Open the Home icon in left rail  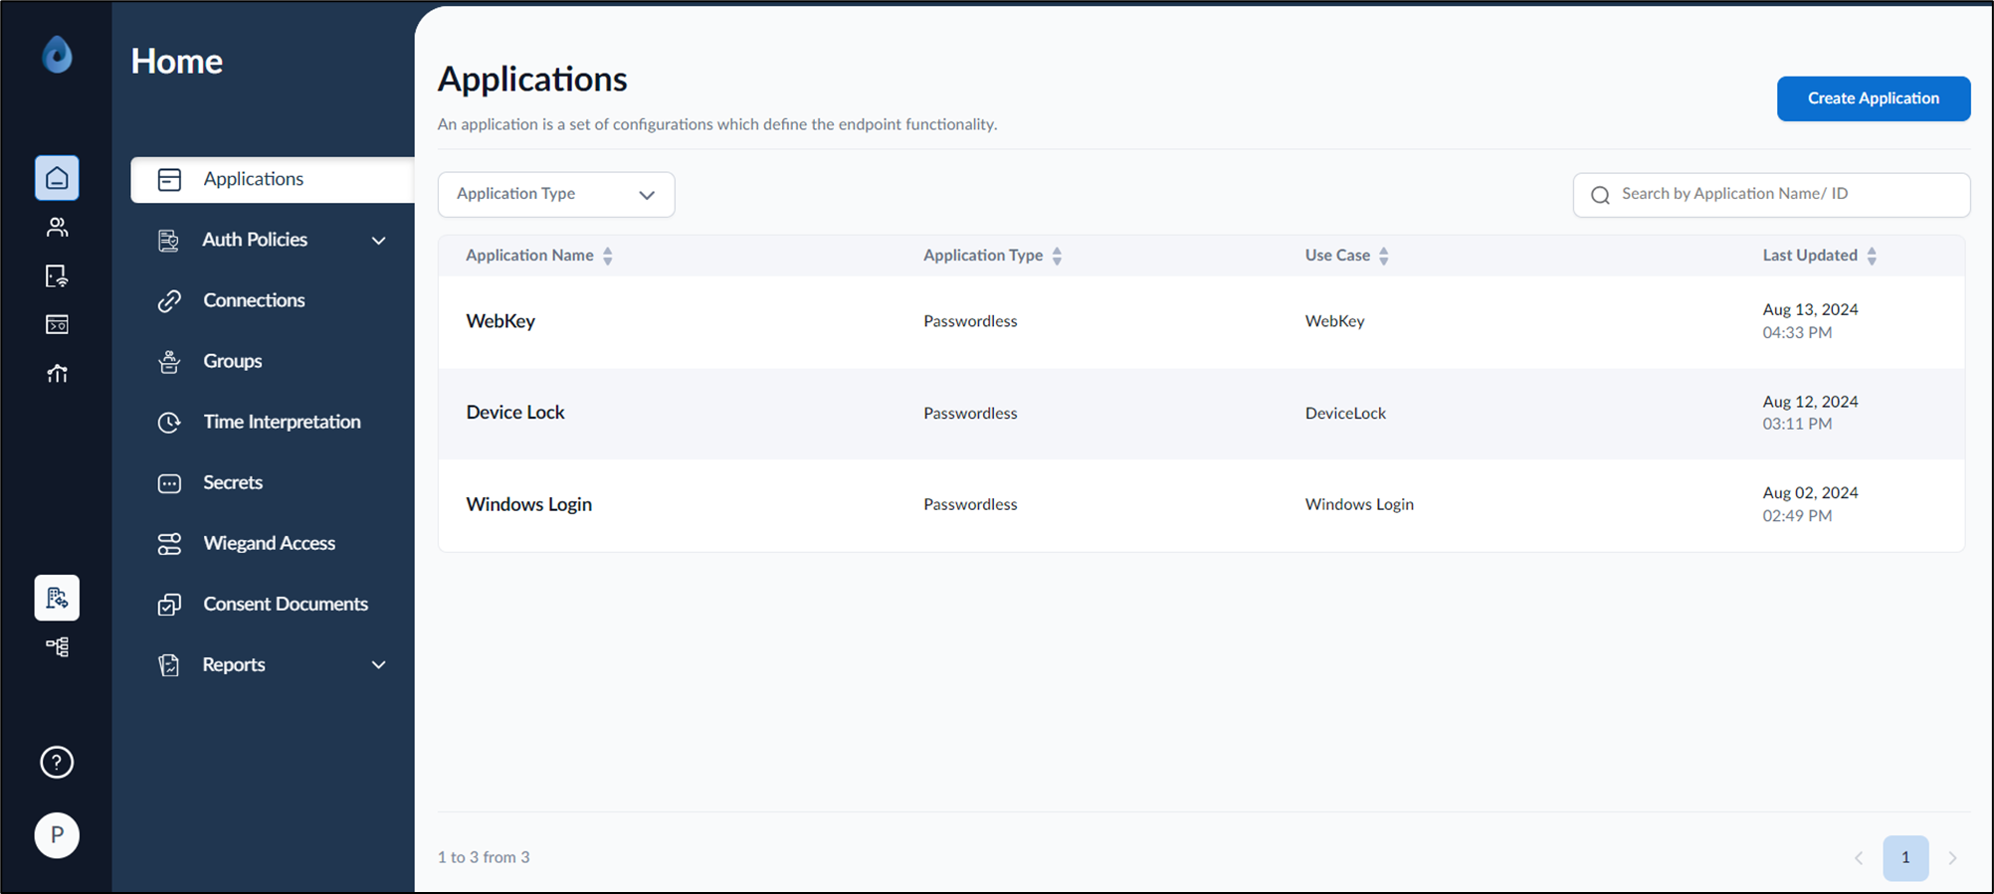[57, 178]
